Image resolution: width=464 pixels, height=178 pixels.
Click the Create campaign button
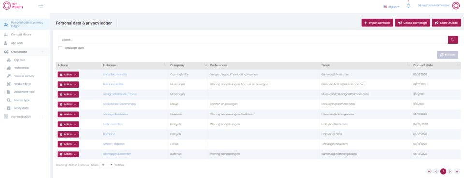412,23
